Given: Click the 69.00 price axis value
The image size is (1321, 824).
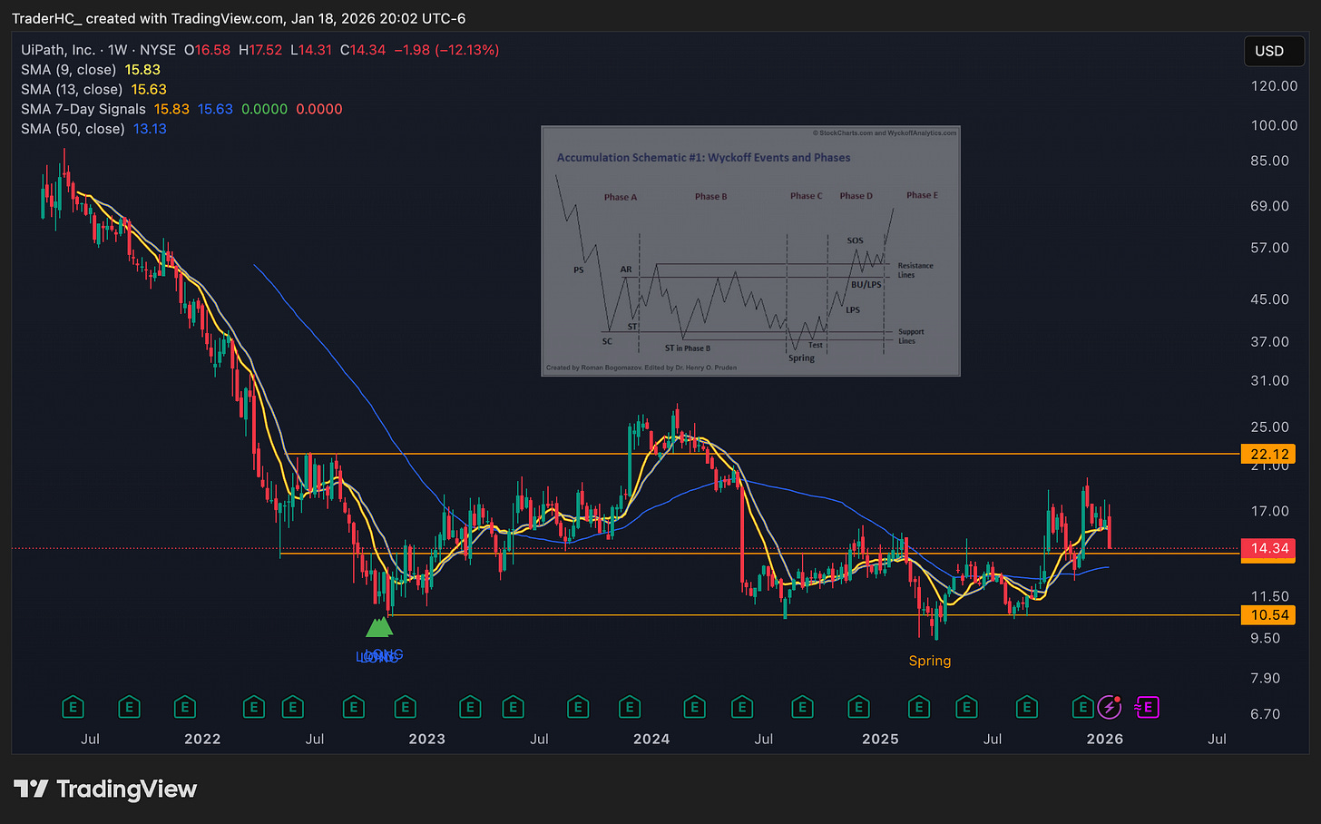Looking at the screenshot, I should (x=1269, y=206).
